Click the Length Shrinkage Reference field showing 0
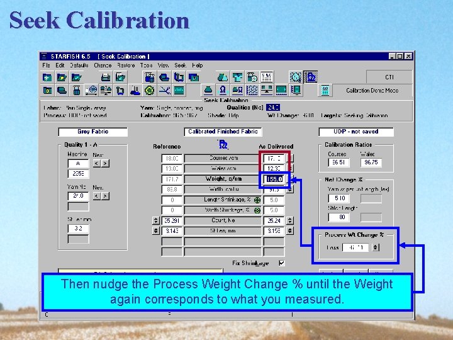Viewport: 453px width, 340px height. click(172, 200)
